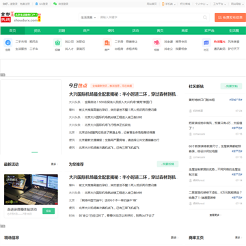This screenshot has height=246, width=246.
Task: Click the 推荐会员 link
Action: click(x=181, y=42)
